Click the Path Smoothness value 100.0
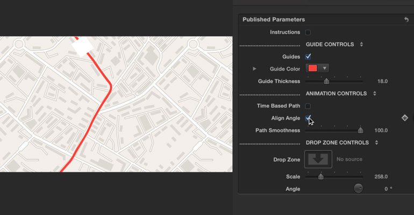Viewport: 414px width, 215px height. tap(381, 130)
